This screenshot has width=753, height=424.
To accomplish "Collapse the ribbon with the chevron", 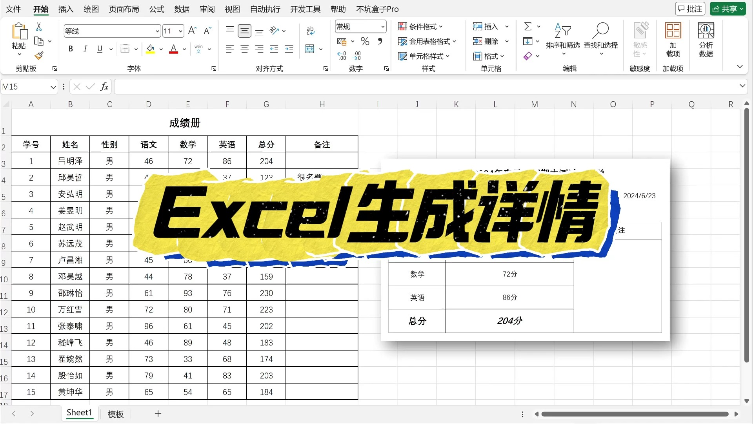I will (x=740, y=67).
